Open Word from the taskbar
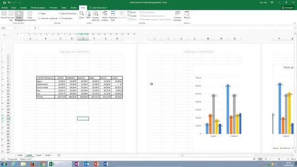297x167 pixels. [x=106, y=164]
